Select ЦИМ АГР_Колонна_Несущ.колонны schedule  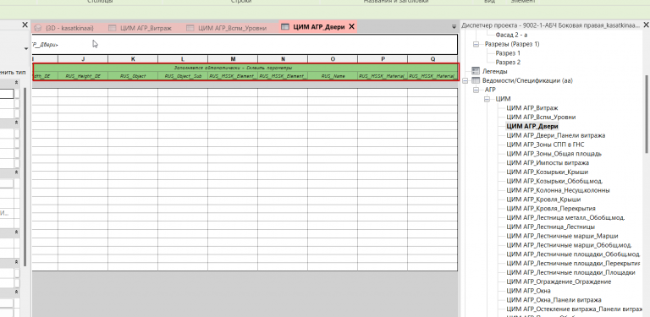tap(558, 190)
